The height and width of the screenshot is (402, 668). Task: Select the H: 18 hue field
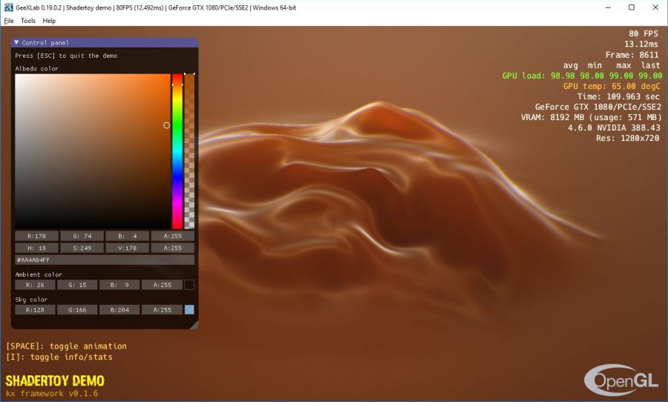[36, 248]
